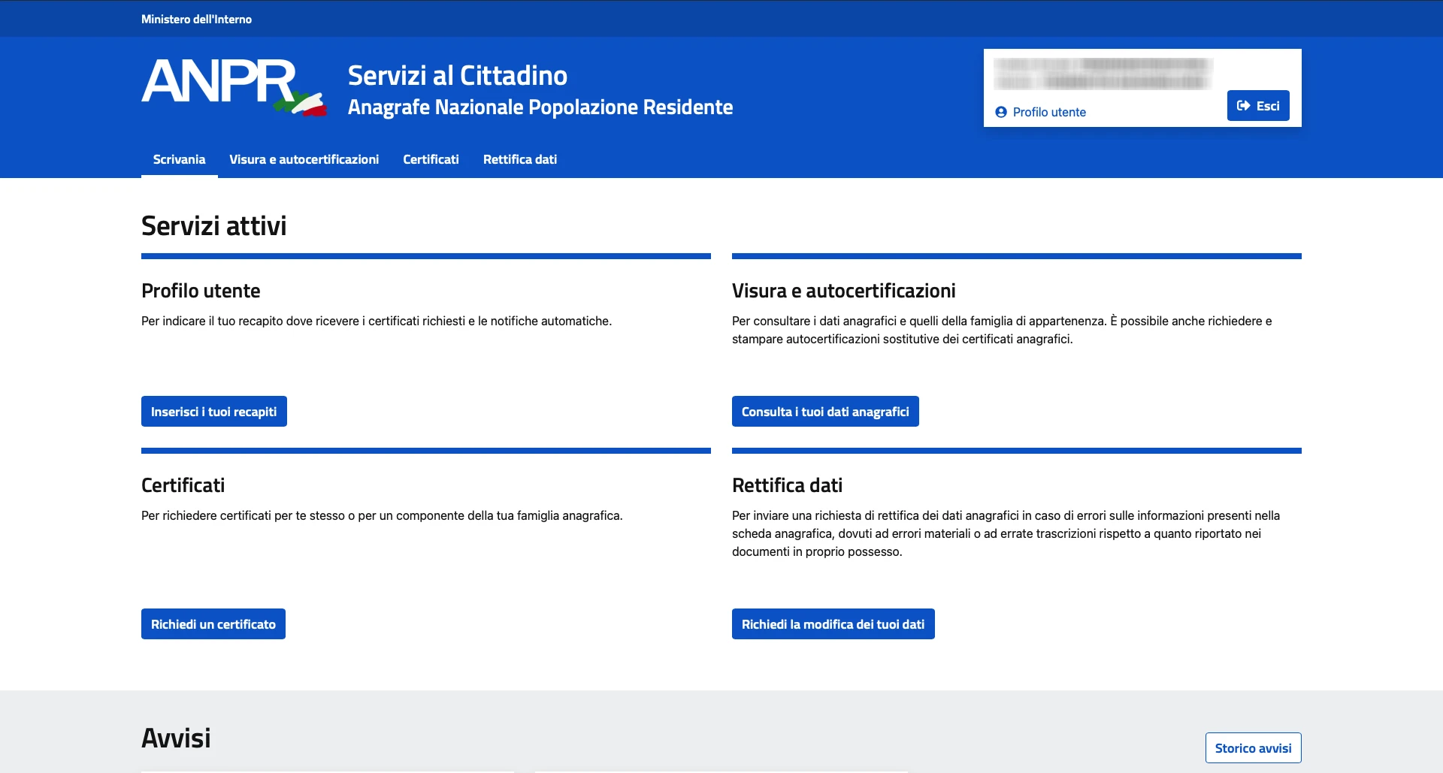Click the Ministero dell'Interno text
1443x773 pixels.
[x=196, y=19]
